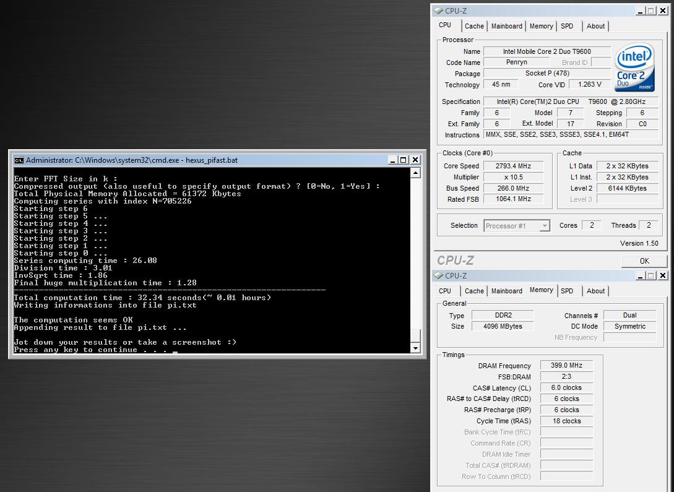The image size is (674, 492).
Task: Open Mainboard tab in lower CPU-Z window
Action: (507, 291)
